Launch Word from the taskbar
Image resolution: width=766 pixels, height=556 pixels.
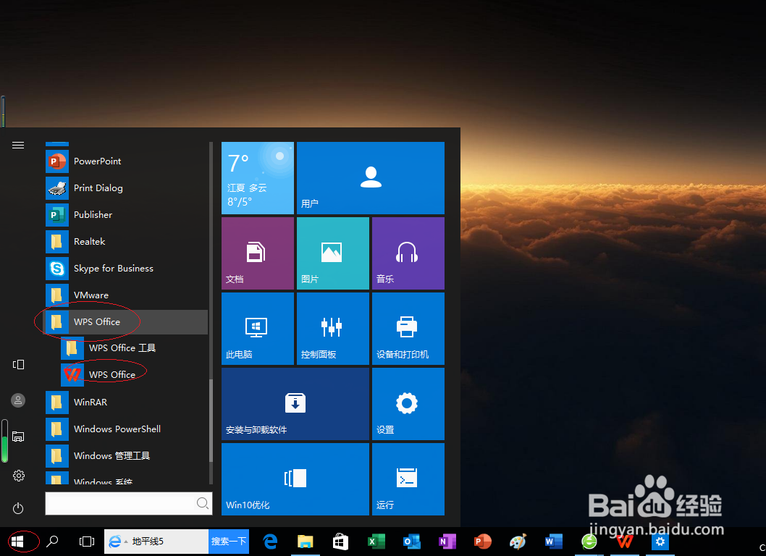(x=553, y=542)
